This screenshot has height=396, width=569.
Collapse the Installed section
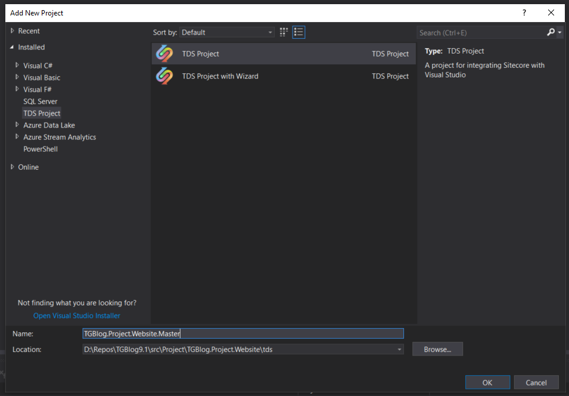coord(12,47)
